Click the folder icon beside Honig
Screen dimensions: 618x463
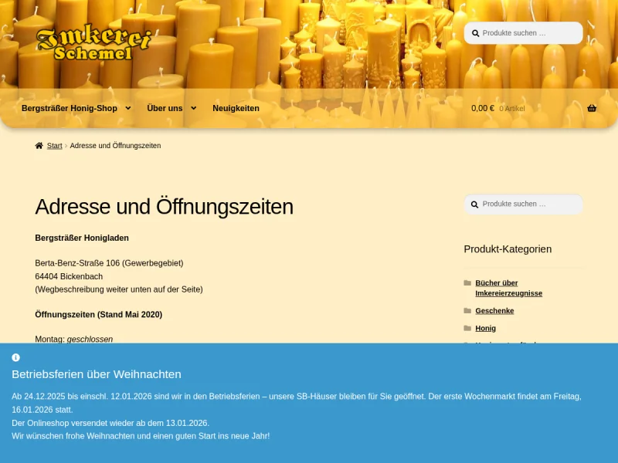tap(467, 328)
